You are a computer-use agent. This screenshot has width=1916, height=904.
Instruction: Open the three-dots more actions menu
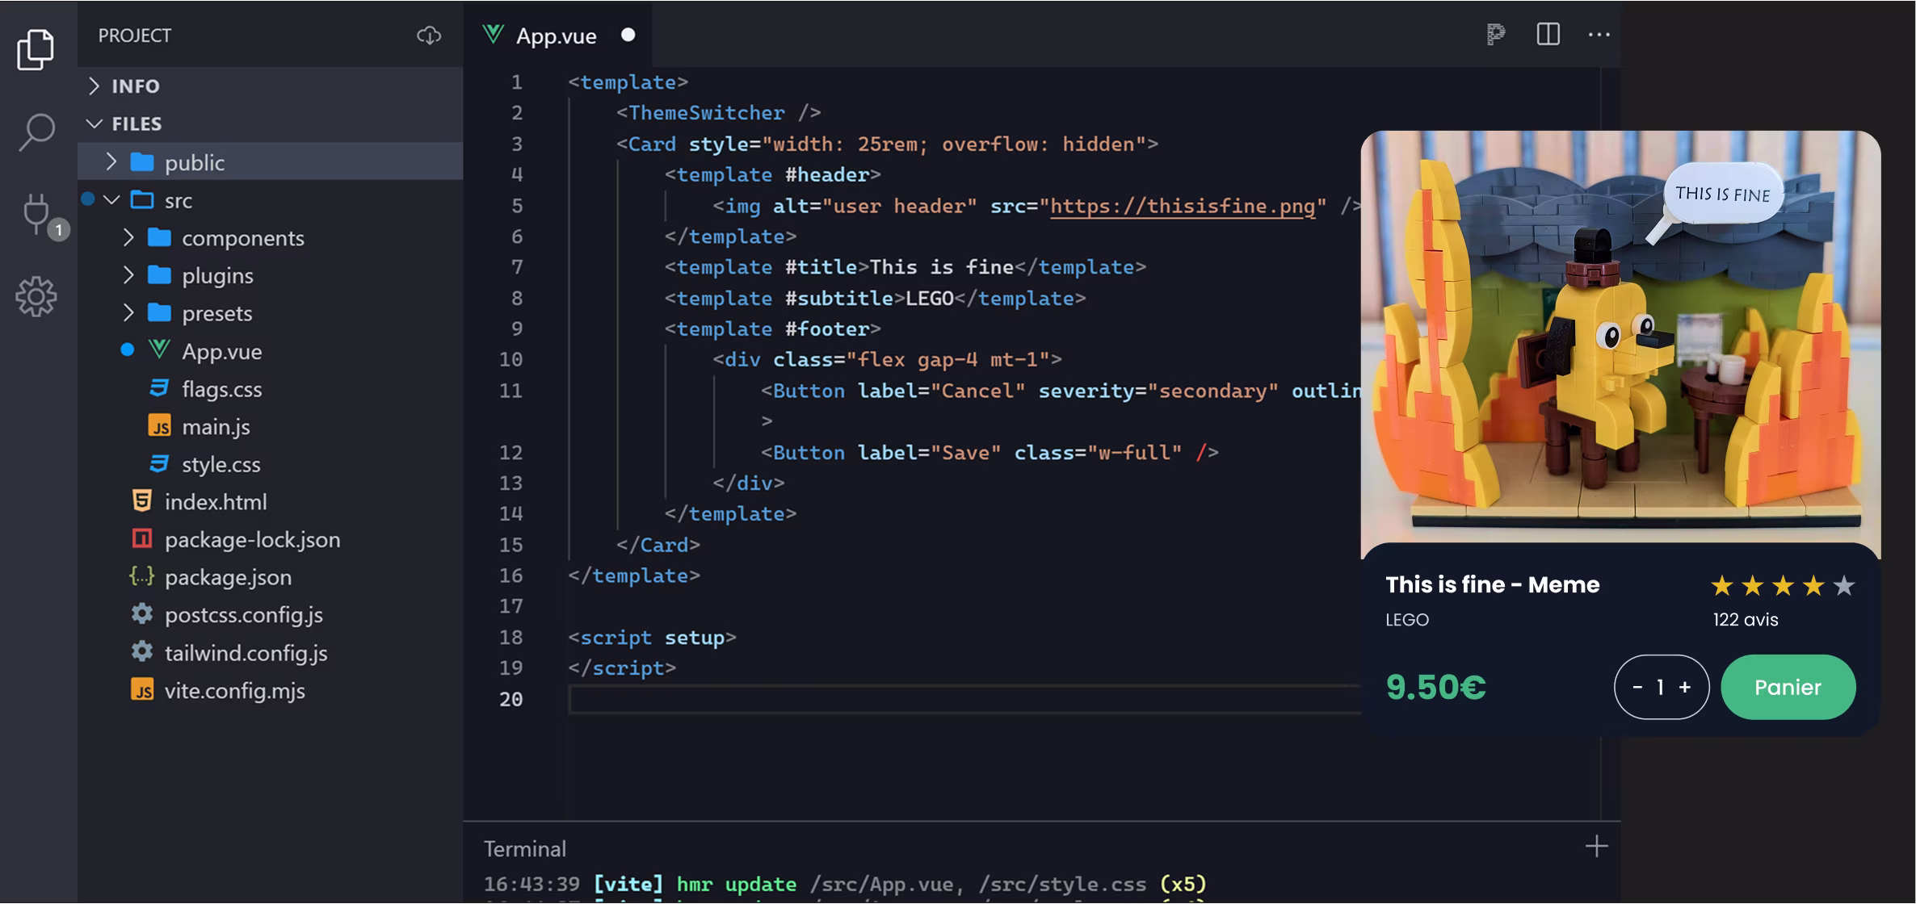click(1599, 35)
